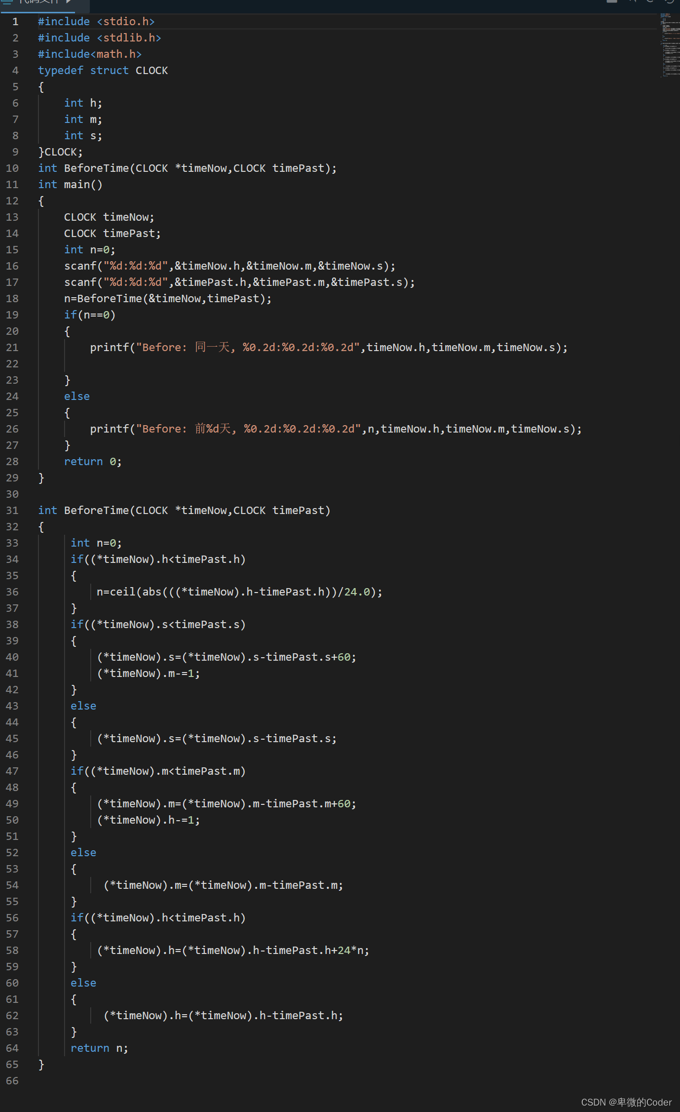Screen dimensions: 680x1112
Task: Click line number 1 in the gutter
Action: tap(15, 22)
